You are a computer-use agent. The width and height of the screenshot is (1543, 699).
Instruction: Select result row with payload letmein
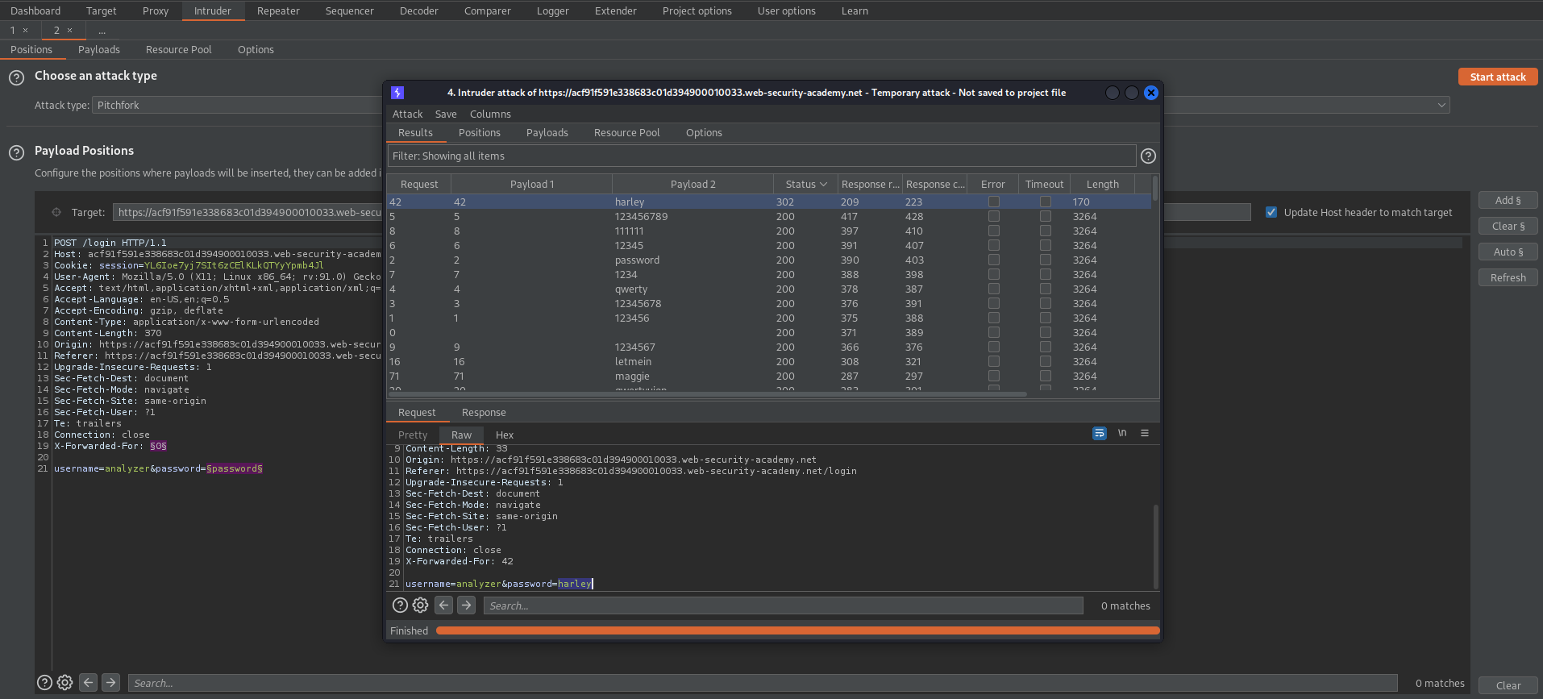click(x=769, y=361)
